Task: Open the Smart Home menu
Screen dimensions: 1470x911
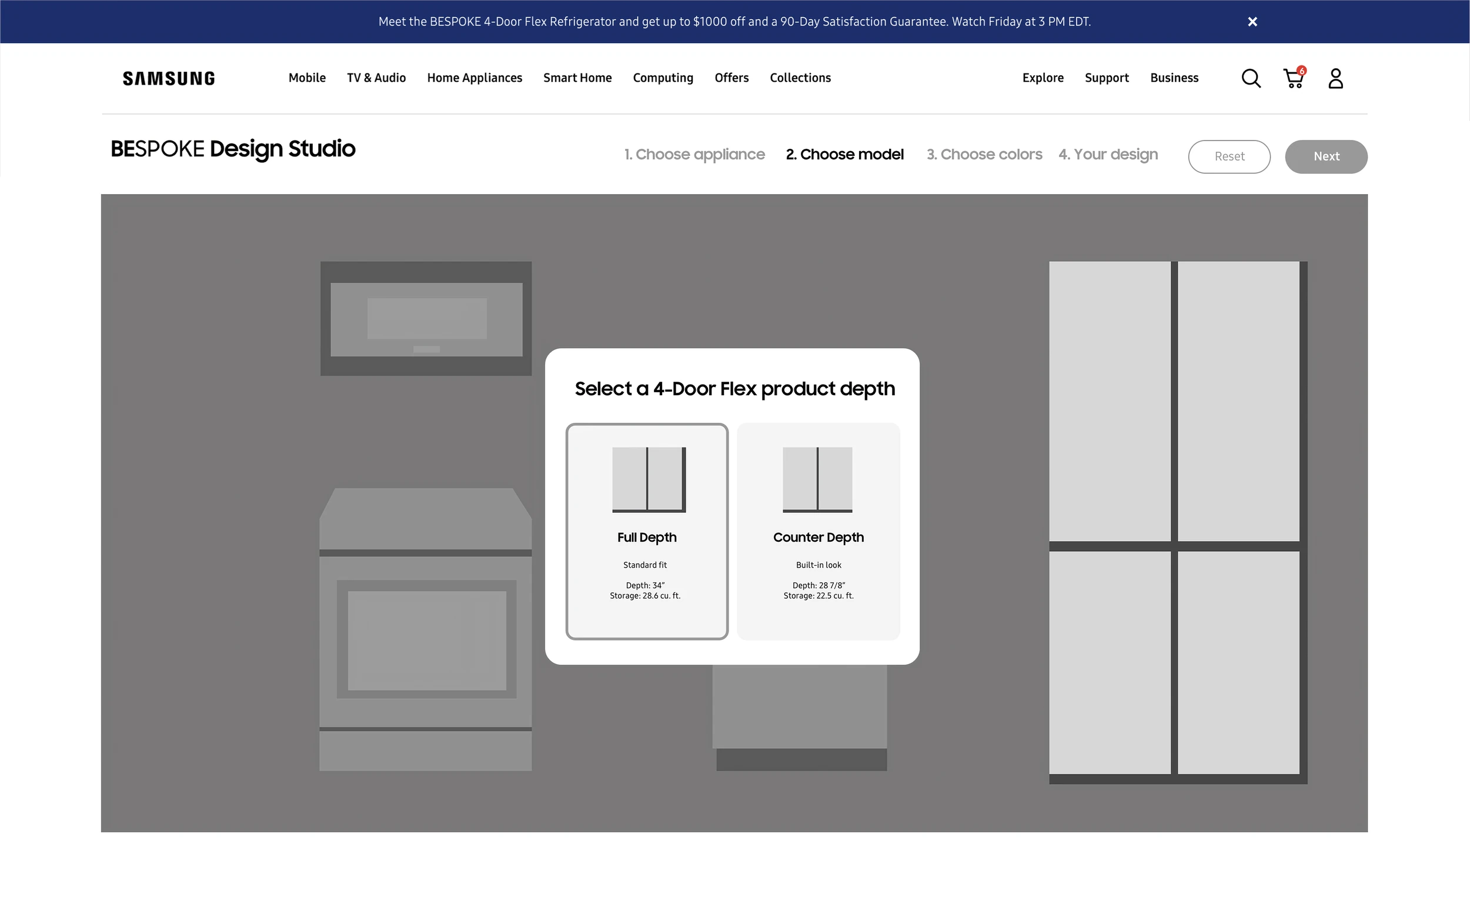Action: tap(577, 78)
